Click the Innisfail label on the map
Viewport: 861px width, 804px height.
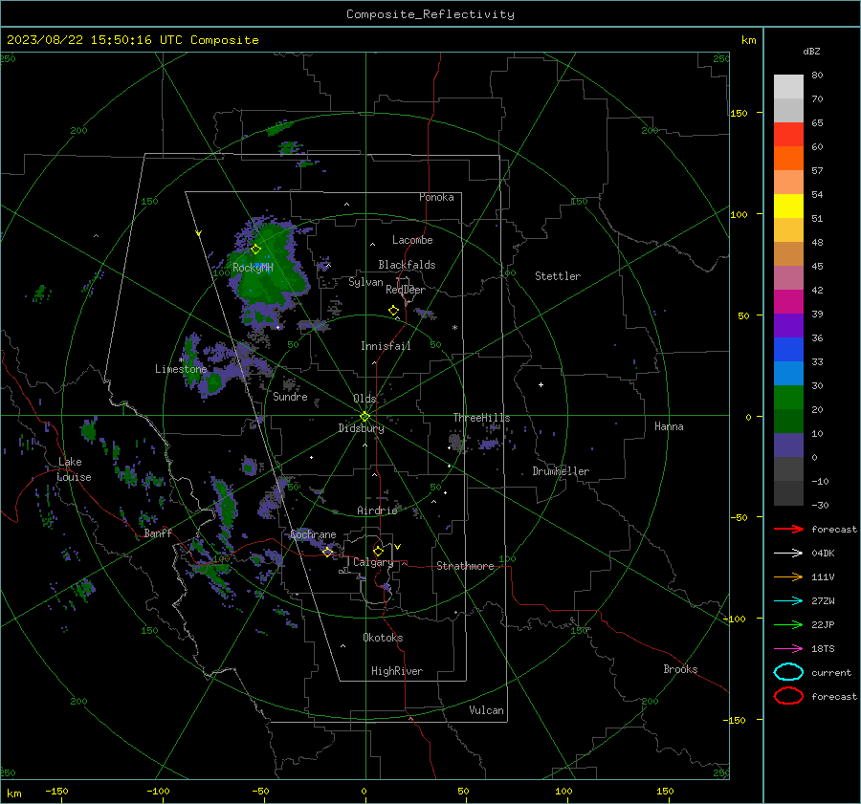(386, 346)
